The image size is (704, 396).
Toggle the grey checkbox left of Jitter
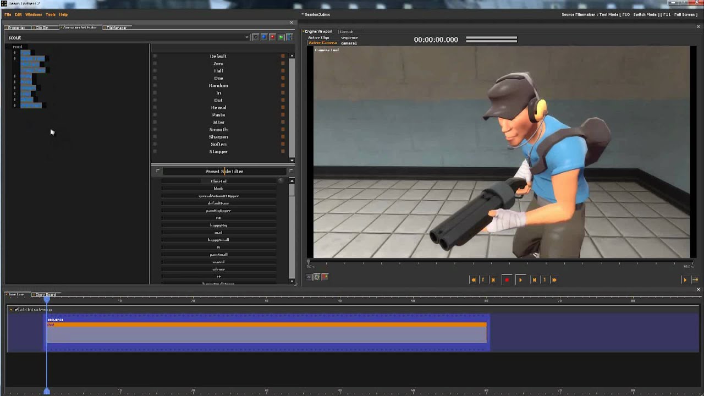click(x=155, y=122)
